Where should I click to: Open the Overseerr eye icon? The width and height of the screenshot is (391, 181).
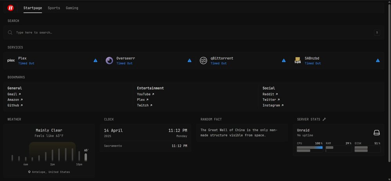coord(109,61)
